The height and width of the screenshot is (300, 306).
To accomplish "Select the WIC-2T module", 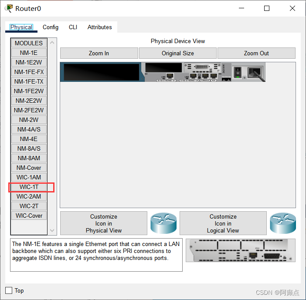I will point(29,206).
